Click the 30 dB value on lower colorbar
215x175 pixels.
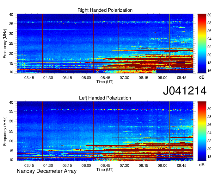click(x=209, y=109)
